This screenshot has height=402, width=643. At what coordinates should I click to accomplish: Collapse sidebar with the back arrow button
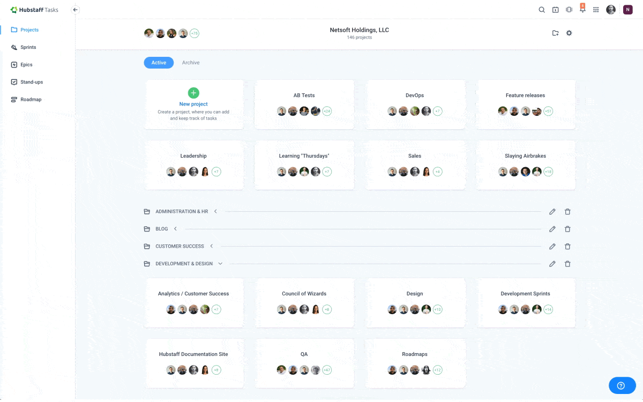(75, 10)
